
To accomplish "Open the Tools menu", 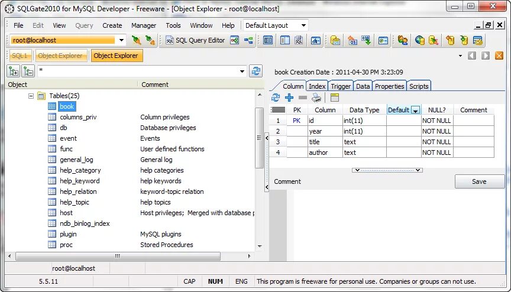I will point(173,25).
